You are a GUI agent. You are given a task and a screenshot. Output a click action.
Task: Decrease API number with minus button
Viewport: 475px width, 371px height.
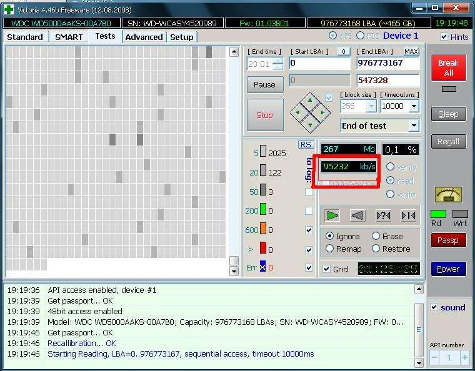click(x=434, y=357)
